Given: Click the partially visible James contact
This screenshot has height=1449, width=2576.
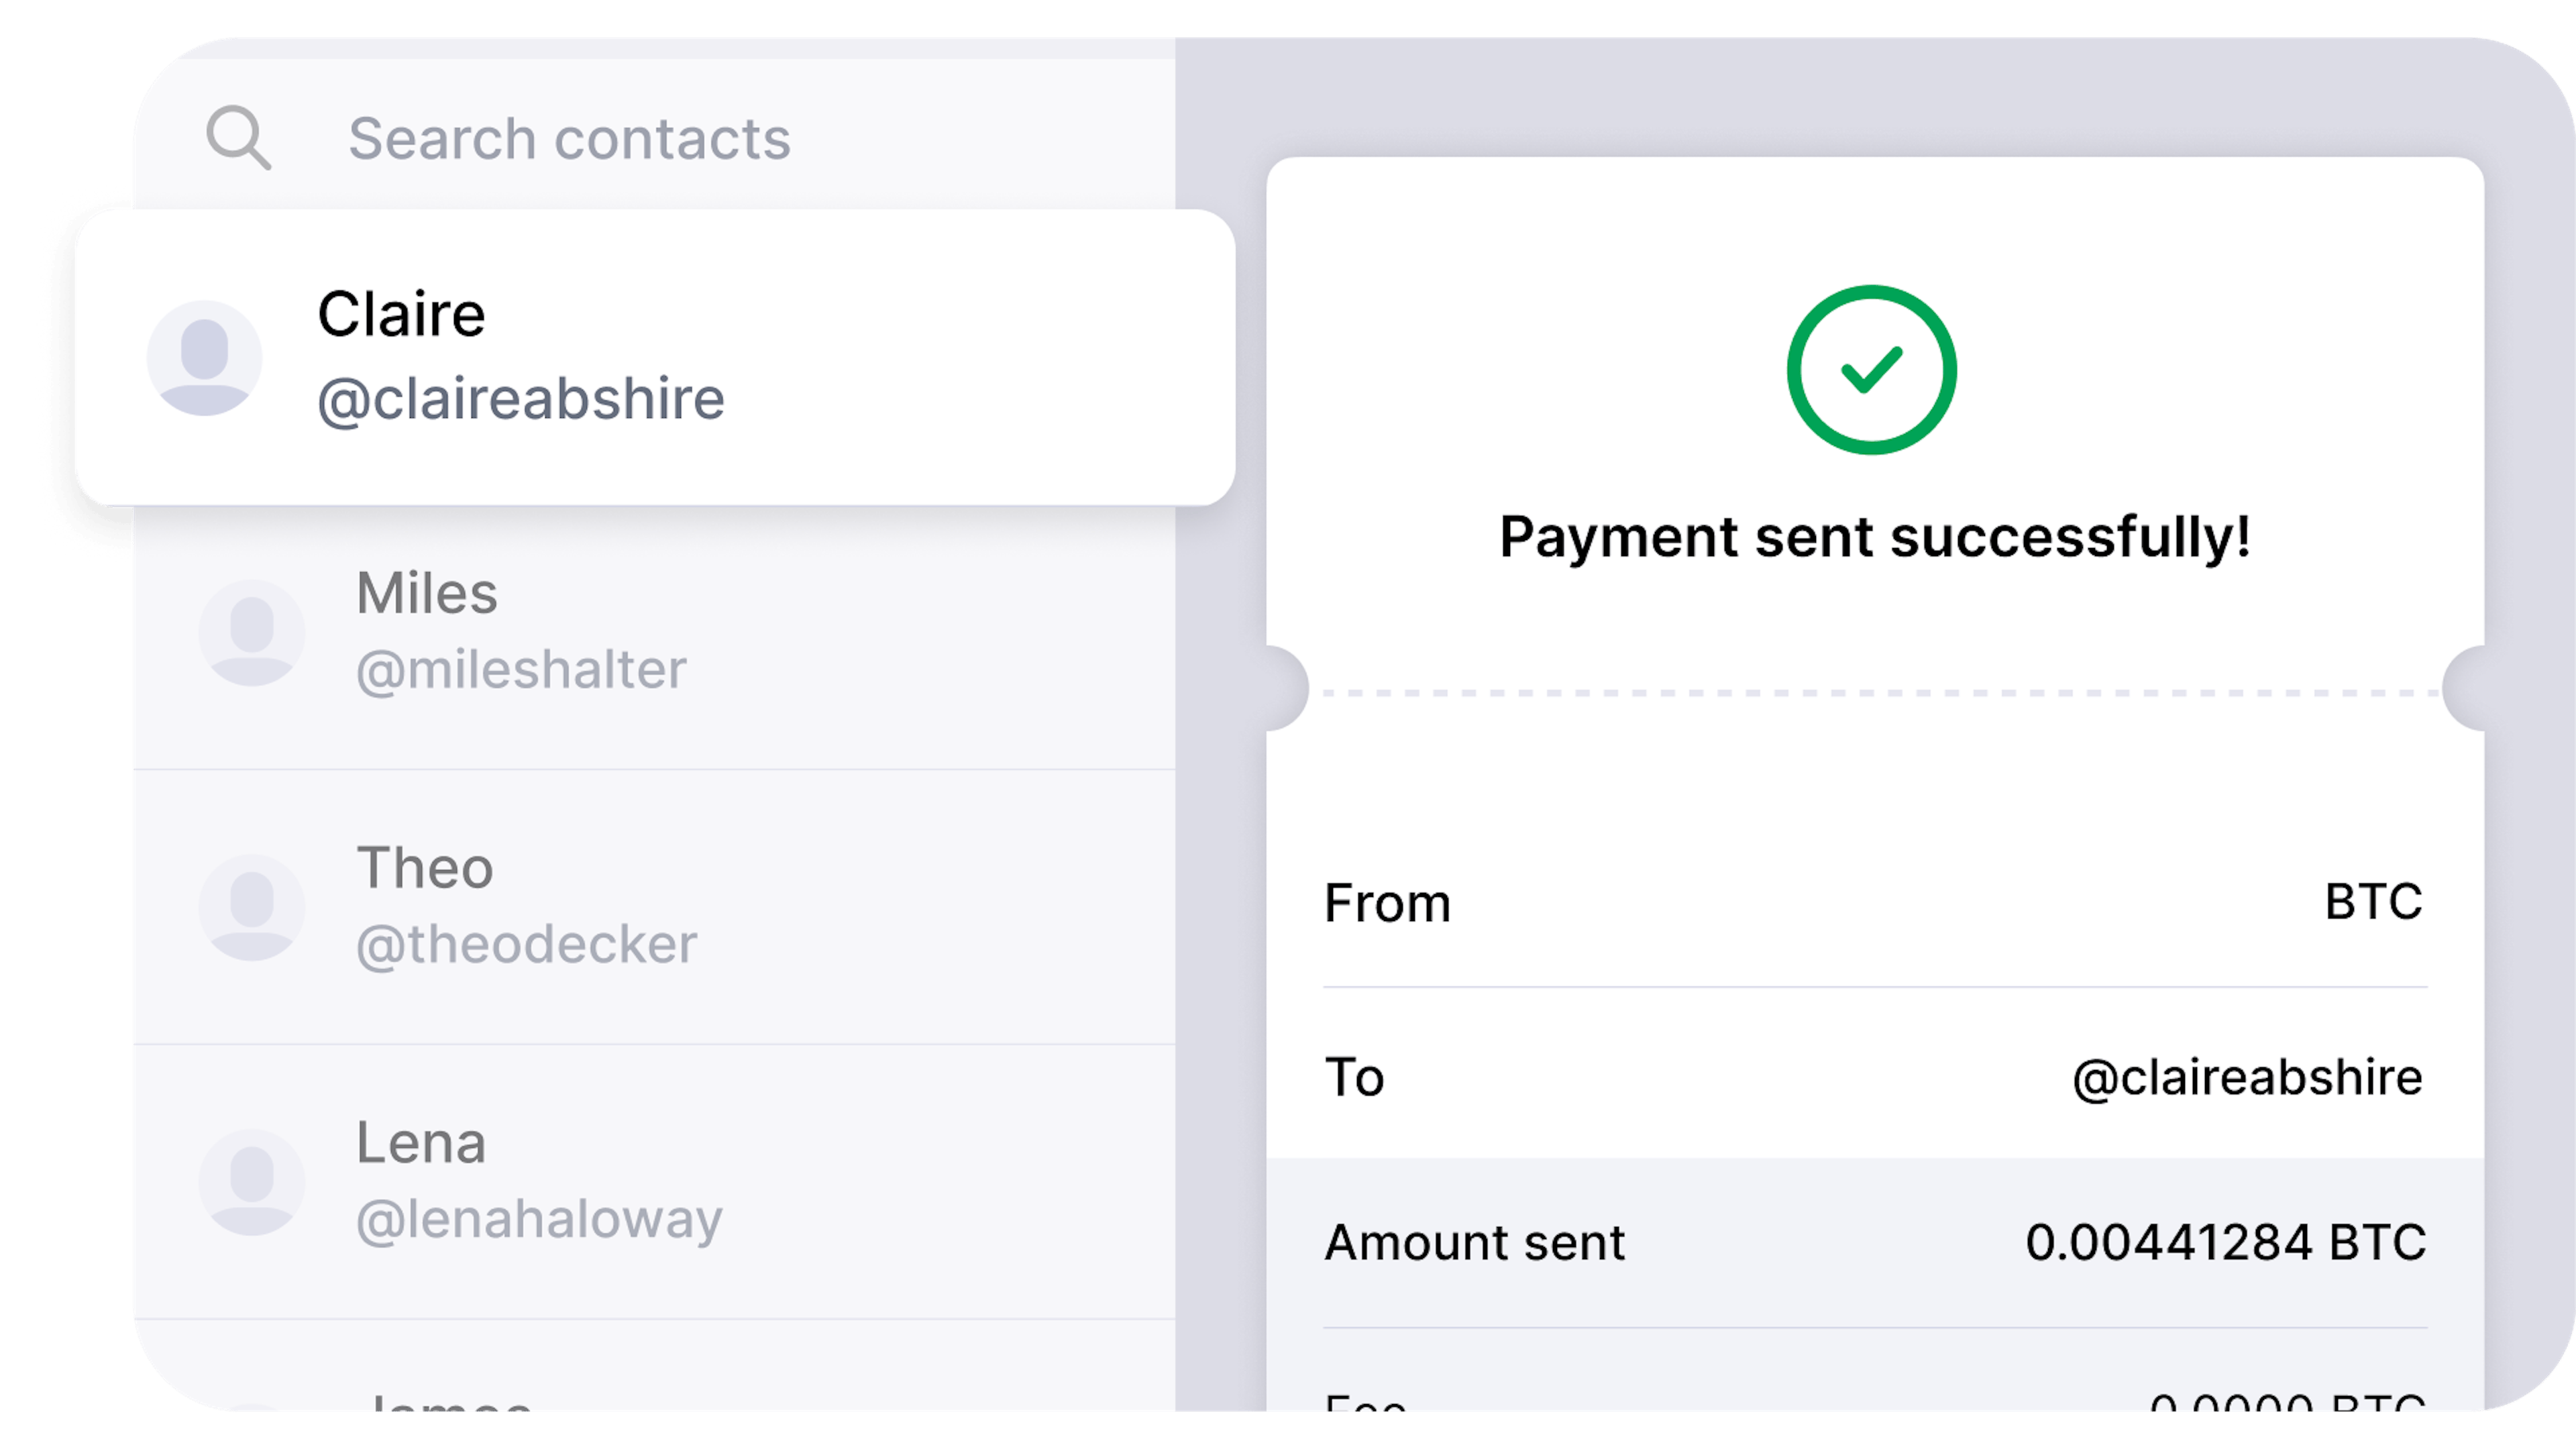Looking at the screenshot, I should (450, 1405).
